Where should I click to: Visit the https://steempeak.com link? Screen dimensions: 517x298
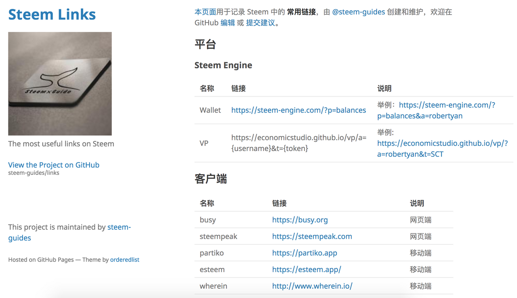tap(312, 236)
